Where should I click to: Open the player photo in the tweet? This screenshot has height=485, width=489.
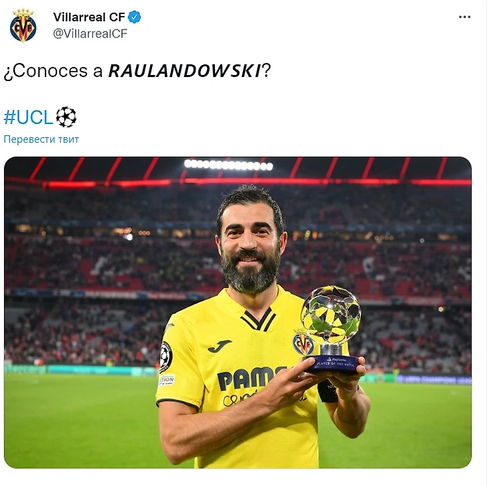click(238, 312)
